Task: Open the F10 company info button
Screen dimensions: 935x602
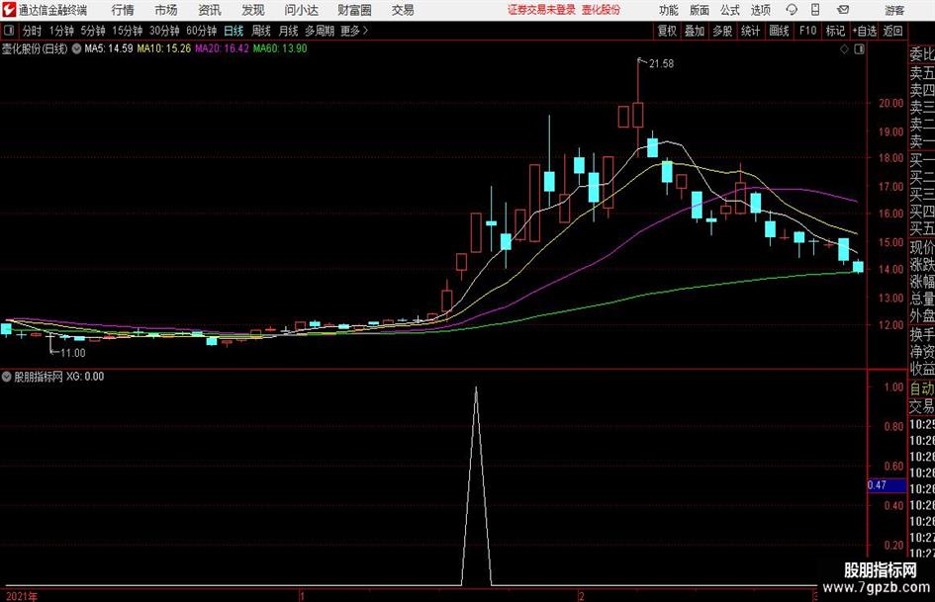Action: click(808, 31)
